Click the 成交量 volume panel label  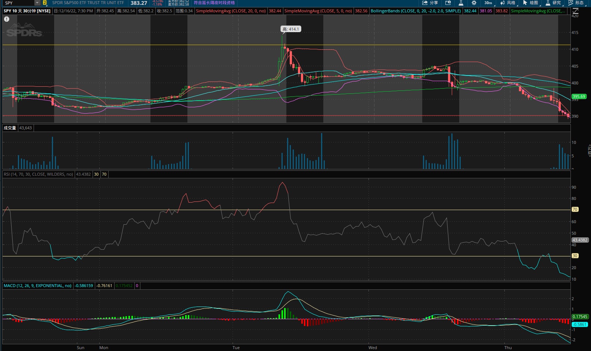click(10, 128)
